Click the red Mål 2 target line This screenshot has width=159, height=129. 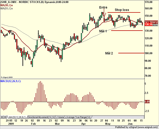pyautogui.click(x=131, y=53)
